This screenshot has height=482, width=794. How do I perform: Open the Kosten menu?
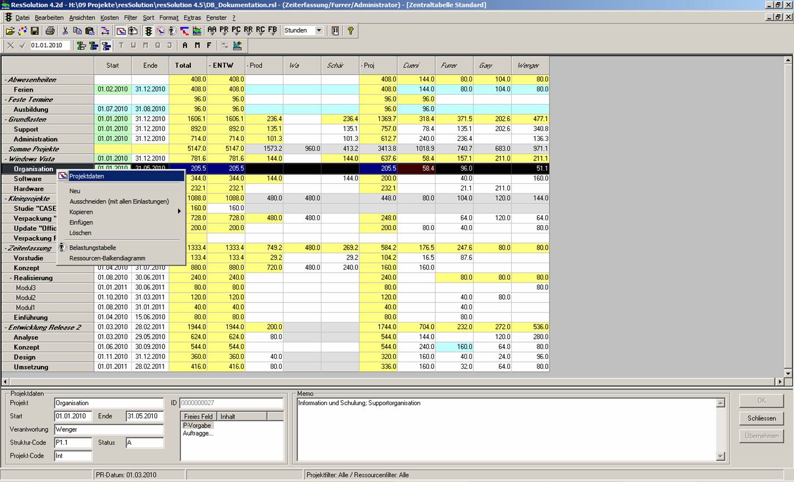109,18
